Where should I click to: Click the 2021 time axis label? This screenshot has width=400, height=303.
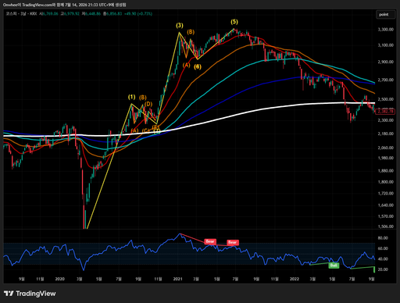[x=177, y=279]
